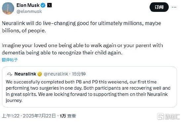Click the @neuralink handle

click(x=56, y=74)
